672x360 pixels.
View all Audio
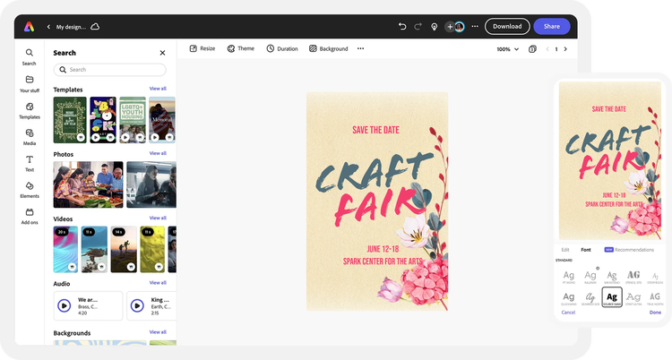point(158,283)
